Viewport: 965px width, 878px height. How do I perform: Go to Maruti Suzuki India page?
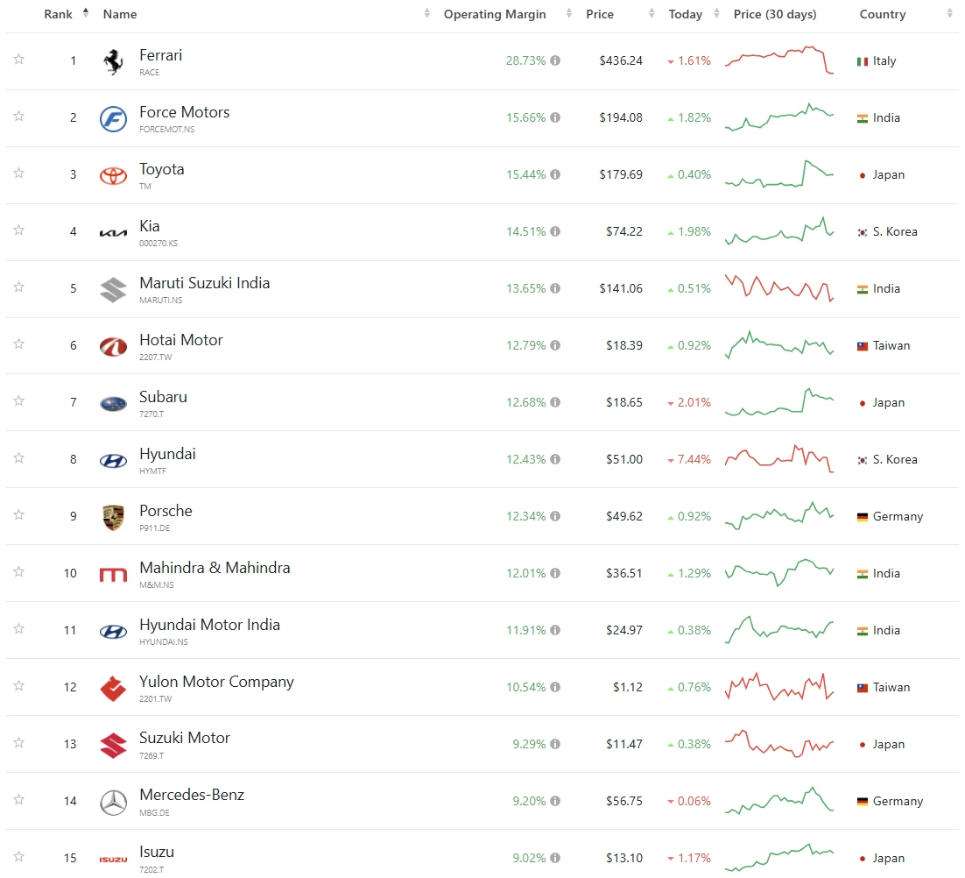204,283
